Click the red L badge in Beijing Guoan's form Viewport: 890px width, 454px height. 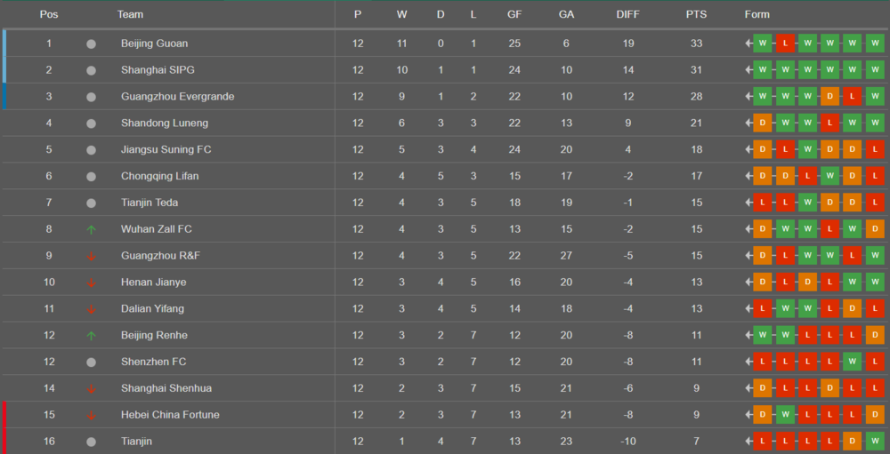click(x=785, y=43)
